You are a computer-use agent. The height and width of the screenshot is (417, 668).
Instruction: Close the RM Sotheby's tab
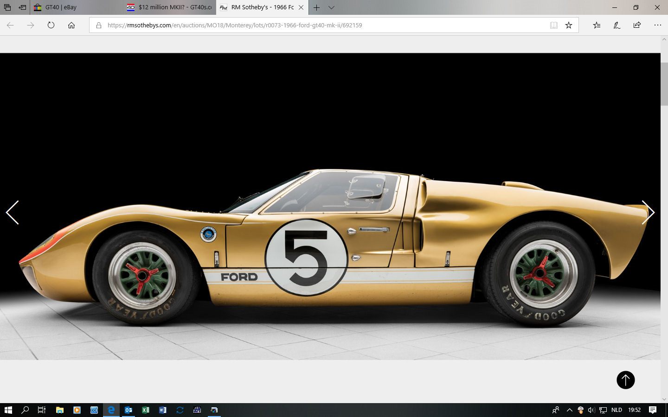point(301,7)
